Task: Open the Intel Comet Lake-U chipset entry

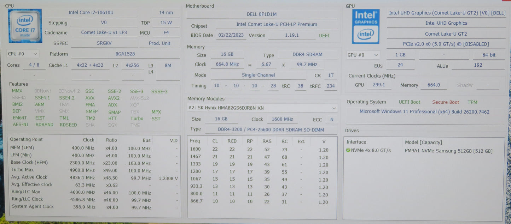Action: [x=277, y=24]
